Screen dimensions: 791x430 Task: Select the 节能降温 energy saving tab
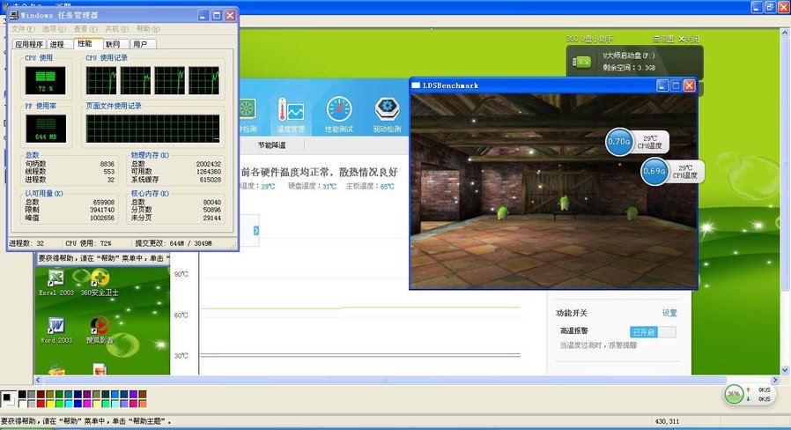click(x=271, y=145)
